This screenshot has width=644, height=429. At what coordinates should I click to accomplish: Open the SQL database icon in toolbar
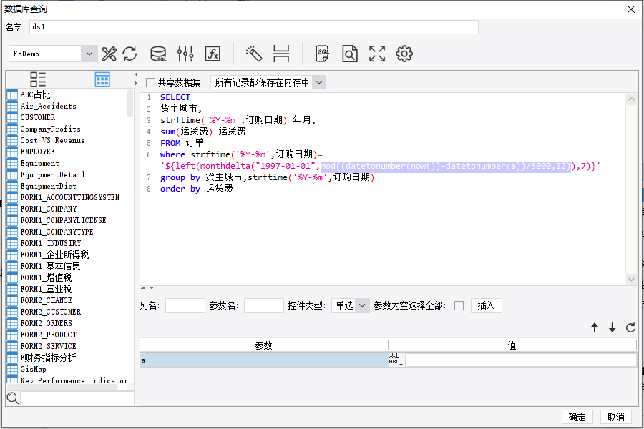pyautogui.click(x=158, y=54)
